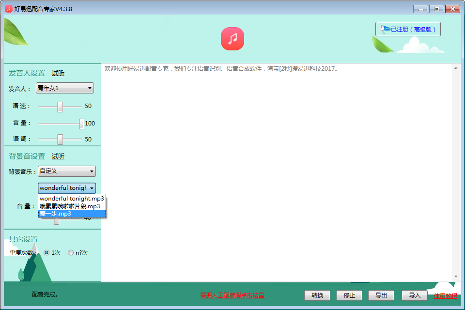Screen dimensions: 465x310
Task: Preview voice with 试听 under 发音人设置
Action: pyautogui.click(x=58, y=73)
